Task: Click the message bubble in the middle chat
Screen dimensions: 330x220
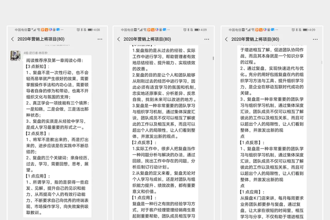Action: 165,132
